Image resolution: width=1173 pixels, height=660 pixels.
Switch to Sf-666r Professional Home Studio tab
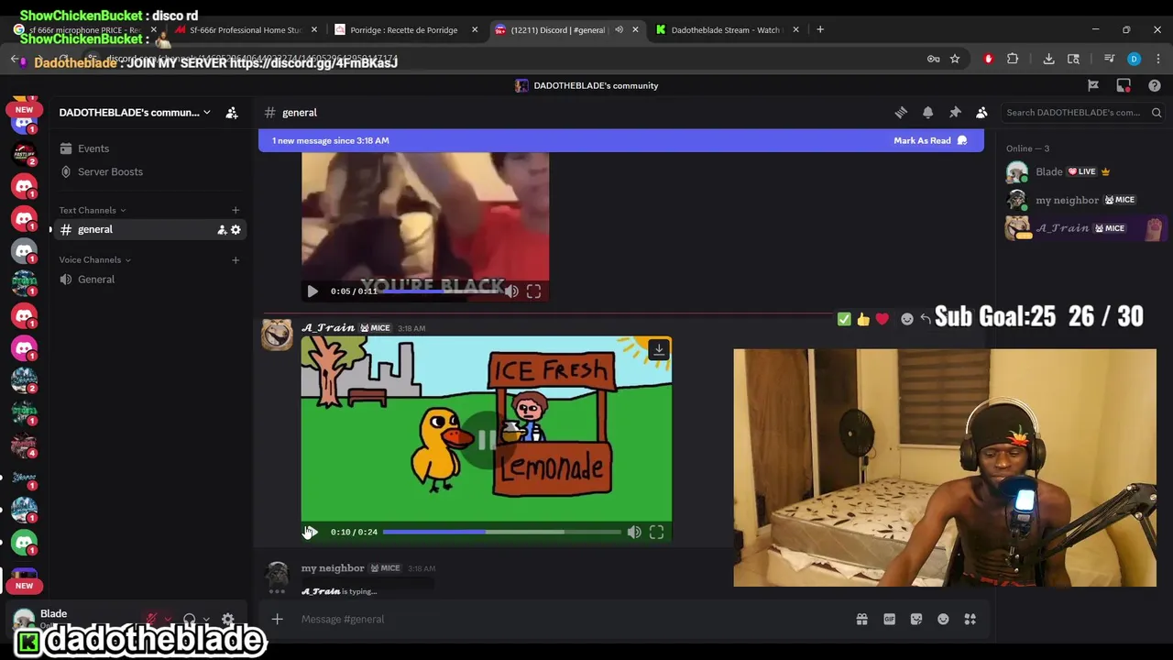(x=246, y=29)
